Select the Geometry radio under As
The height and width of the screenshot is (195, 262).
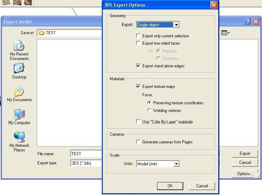(158, 58)
